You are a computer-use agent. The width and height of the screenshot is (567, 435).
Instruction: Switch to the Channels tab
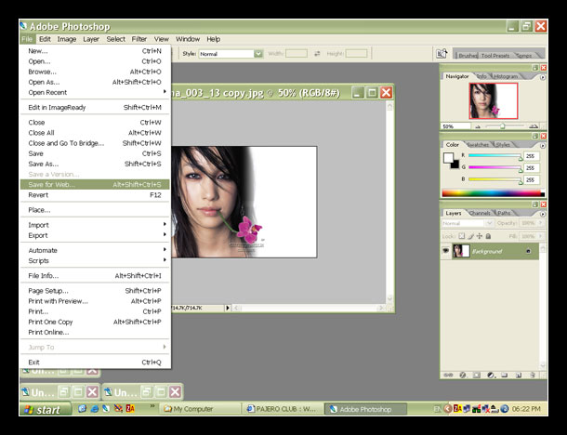pos(480,213)
